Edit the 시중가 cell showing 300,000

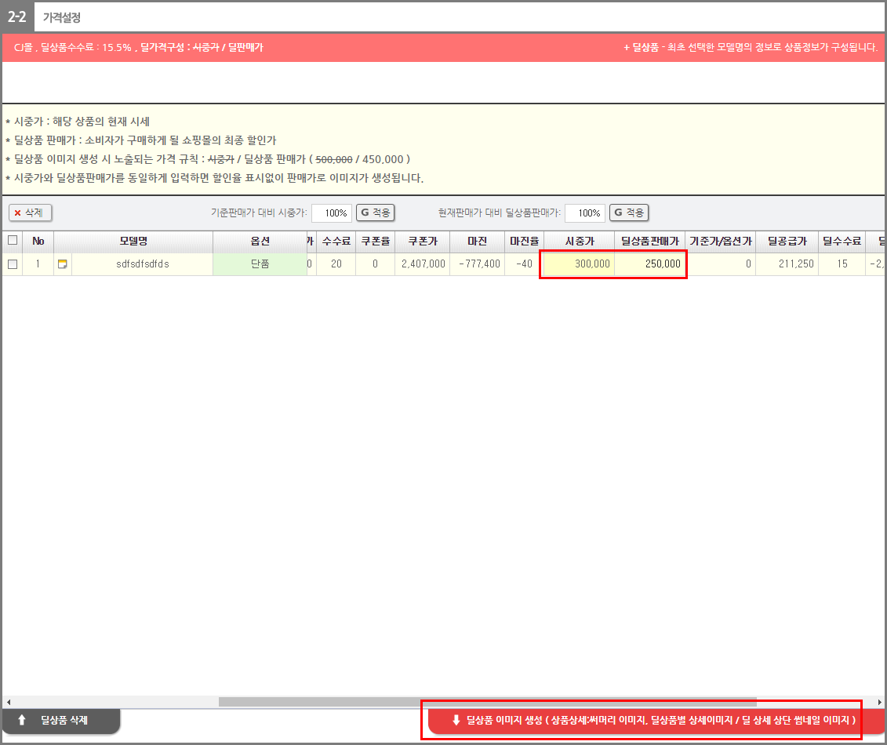coord(578,264)
